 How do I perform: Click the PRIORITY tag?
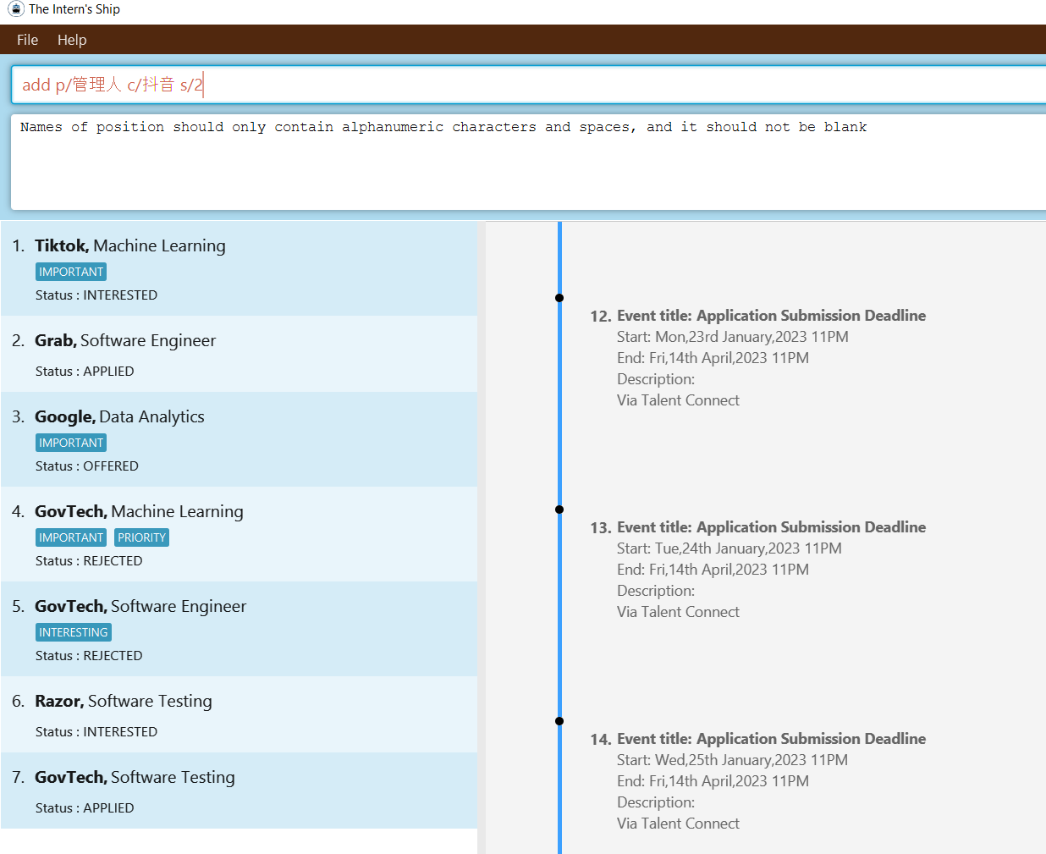click(141, 537)
